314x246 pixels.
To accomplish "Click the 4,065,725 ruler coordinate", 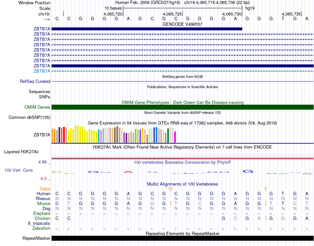I will [172, 14].
